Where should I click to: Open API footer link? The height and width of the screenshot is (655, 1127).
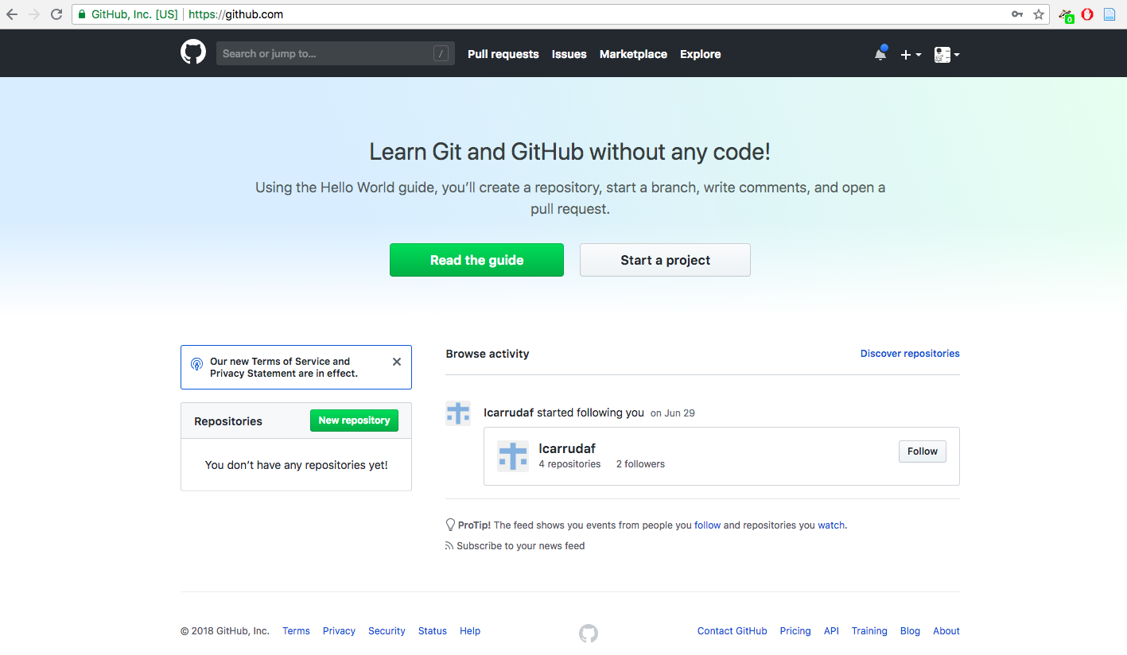(x=831, y=631)
